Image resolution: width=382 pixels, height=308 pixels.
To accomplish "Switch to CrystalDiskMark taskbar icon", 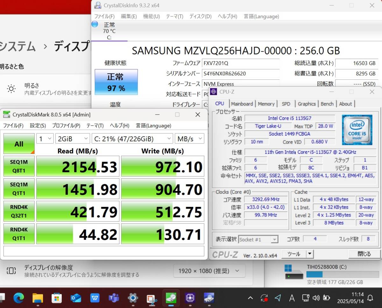I will click(171, 298).
